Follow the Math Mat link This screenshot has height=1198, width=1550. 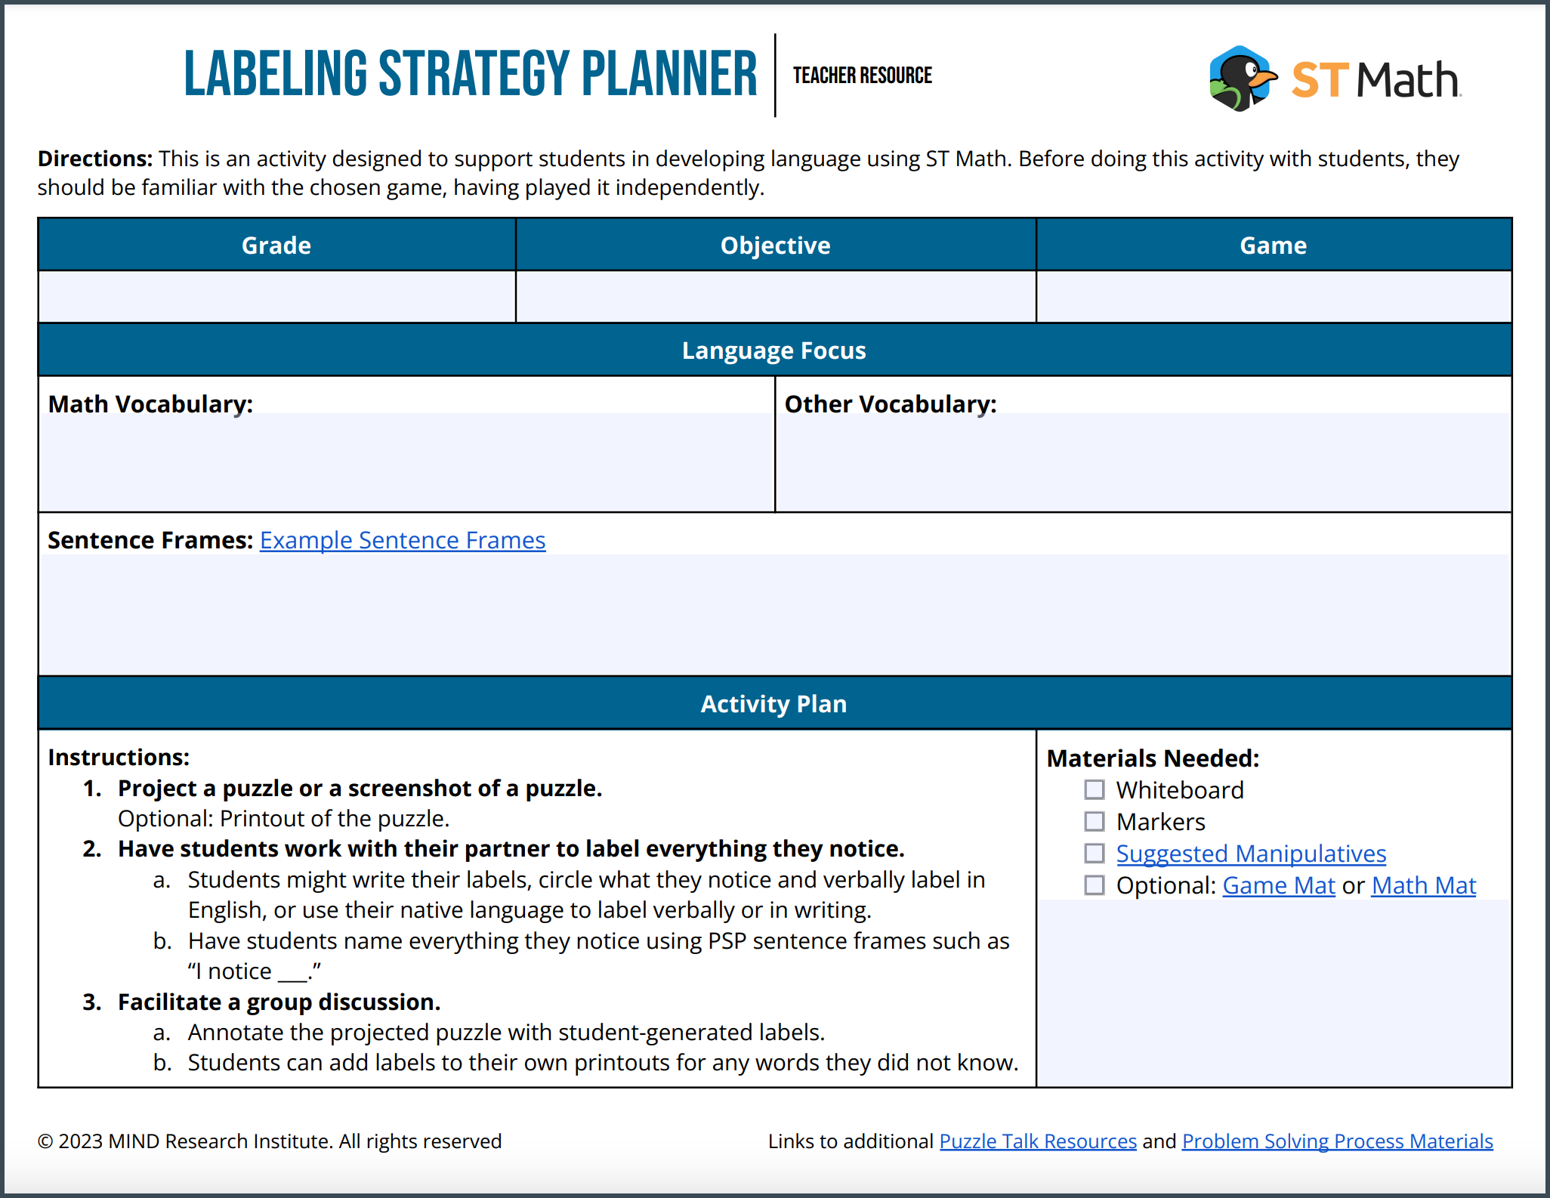click(x=1424, y=885)
